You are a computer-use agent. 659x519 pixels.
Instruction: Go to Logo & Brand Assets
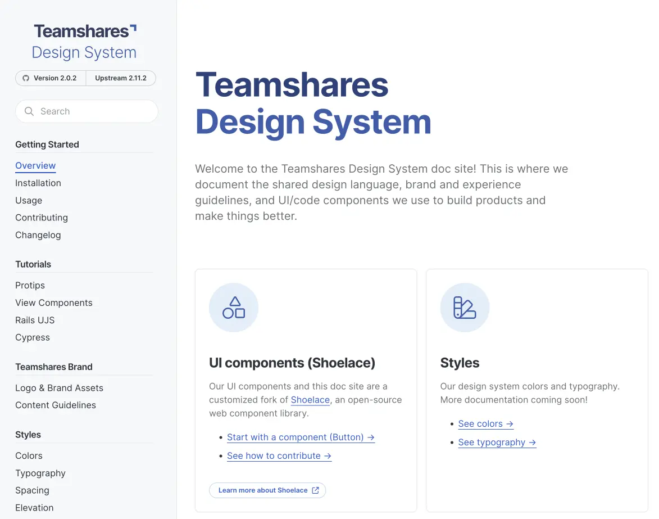click(59, 388)
